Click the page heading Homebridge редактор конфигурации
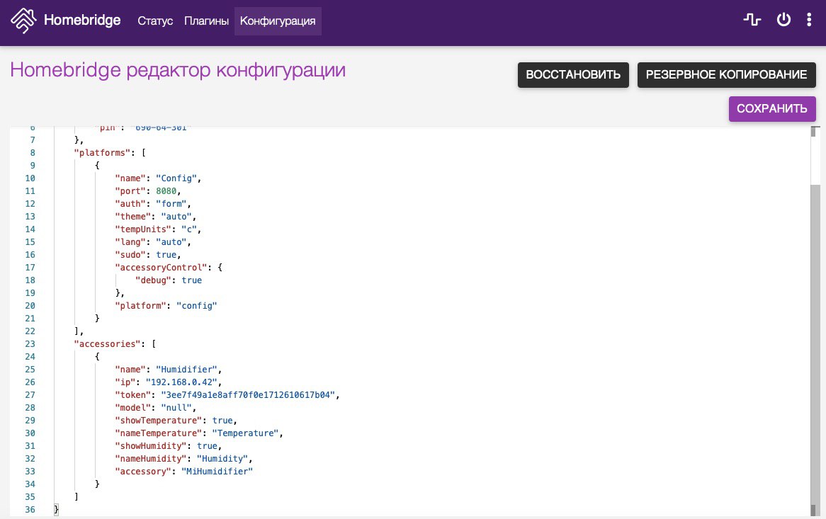 (x=178, y=70)
